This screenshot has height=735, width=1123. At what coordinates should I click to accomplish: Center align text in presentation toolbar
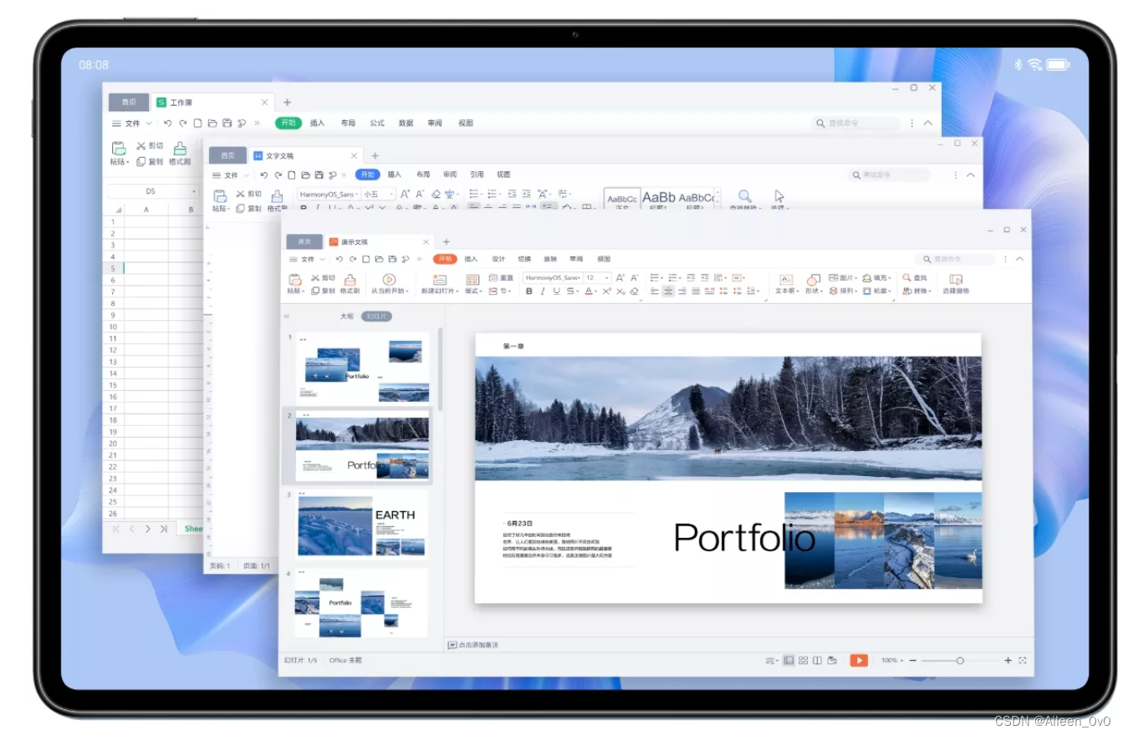668,291
